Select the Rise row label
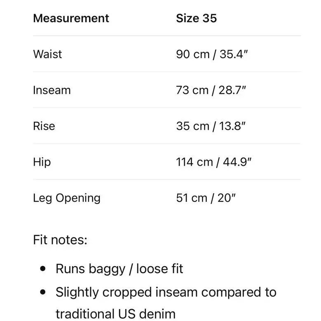Viewport: 321px width, 321px height. (x=44, y=126)
